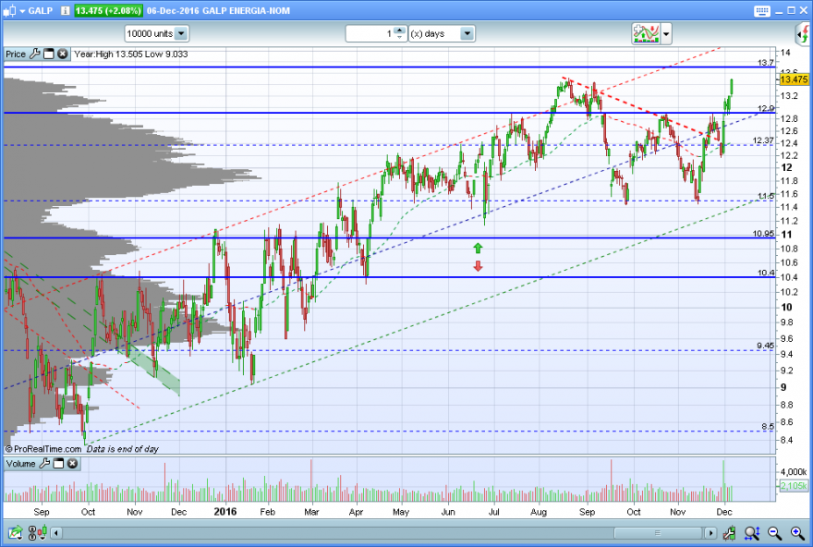Image resolution: width=813 pixels, height=547 pixels.
Task: Expand the add indicator dropdown arrow
Action: [666, 34]
